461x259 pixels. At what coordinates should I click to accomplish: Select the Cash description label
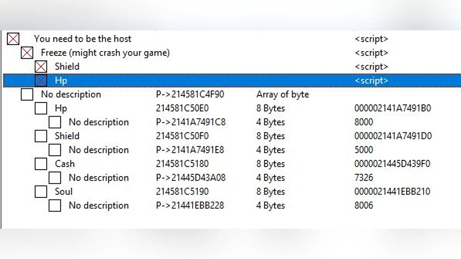[x=65, y=164]
